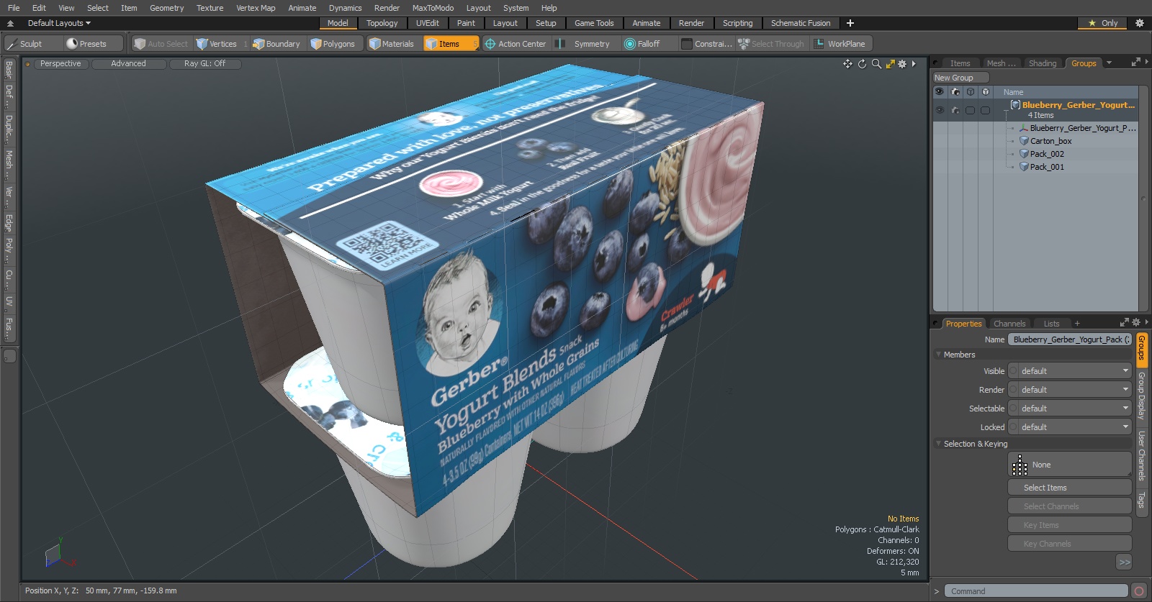Image resolution: width=1152 pixels, height=602 pixels.
Task: Open Default Layouts dropdown
Action: point(59,23)
